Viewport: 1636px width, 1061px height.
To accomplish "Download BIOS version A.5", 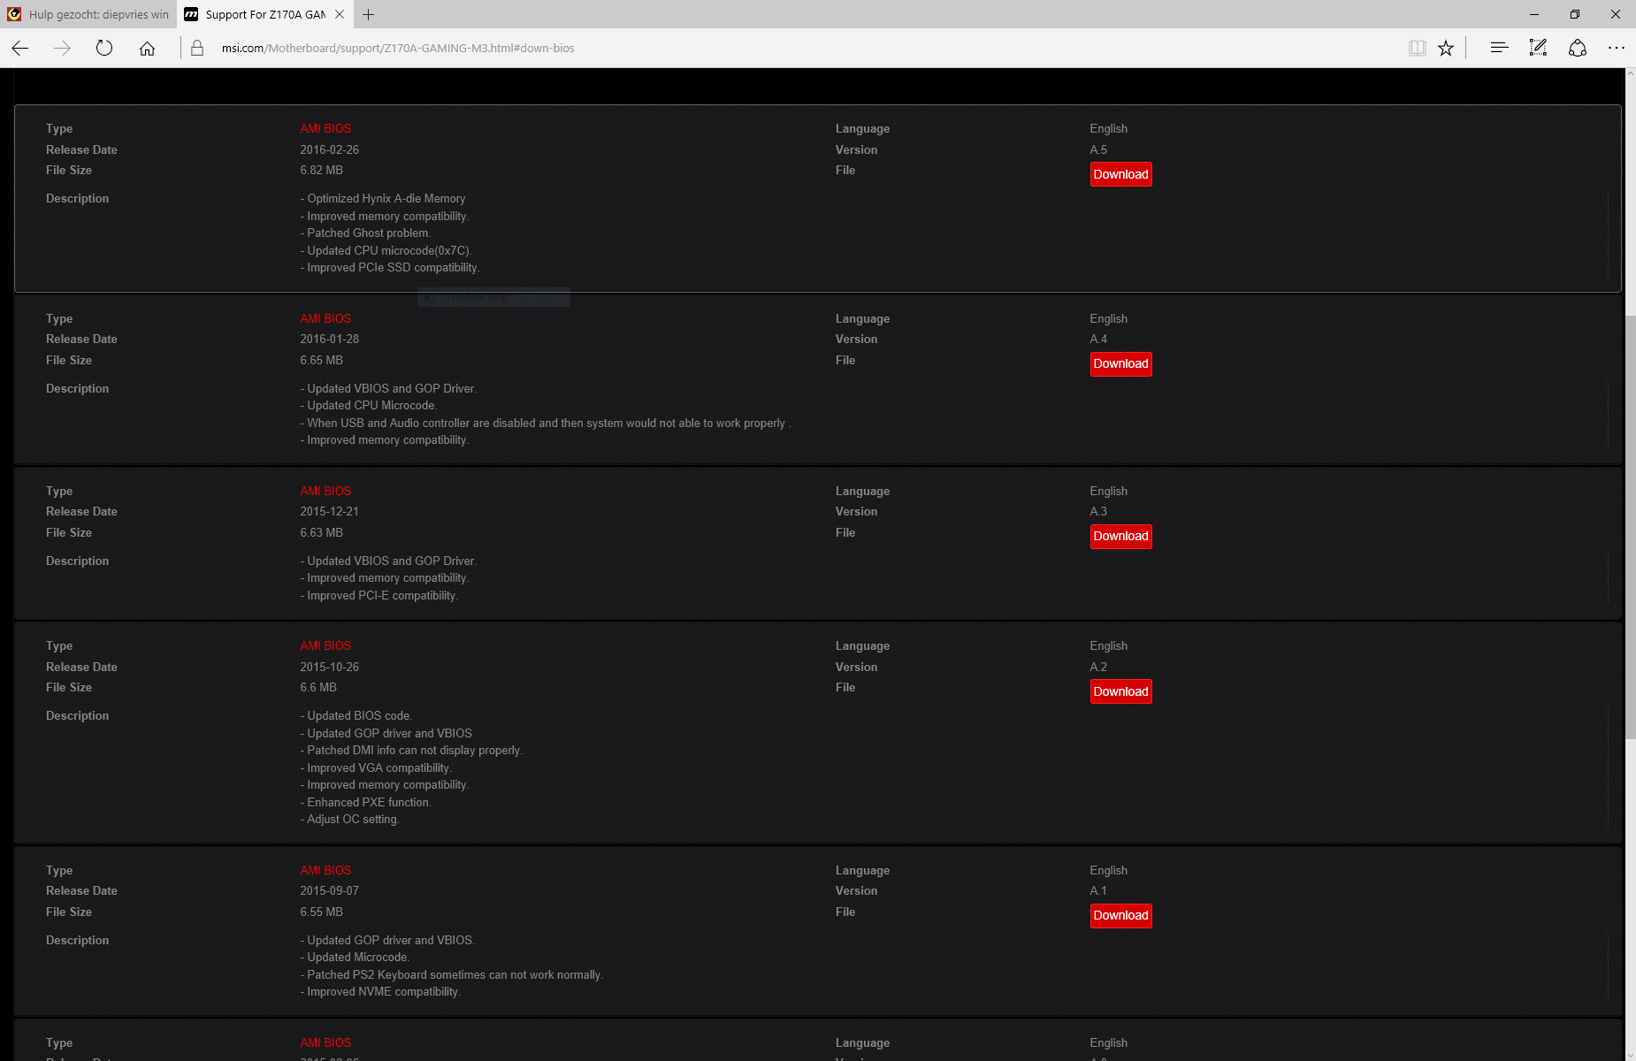I will click(1120, 174).
